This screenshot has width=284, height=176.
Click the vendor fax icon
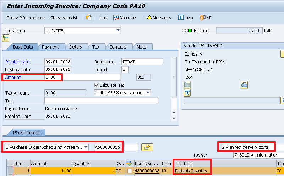[x=244, y=85]
